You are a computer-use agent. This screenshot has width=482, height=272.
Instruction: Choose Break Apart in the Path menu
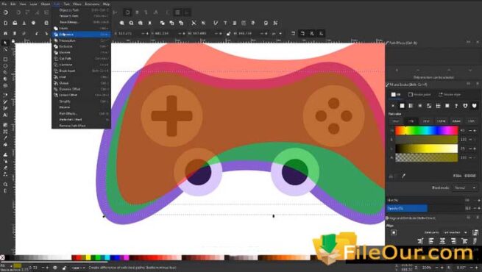[81, 71]
